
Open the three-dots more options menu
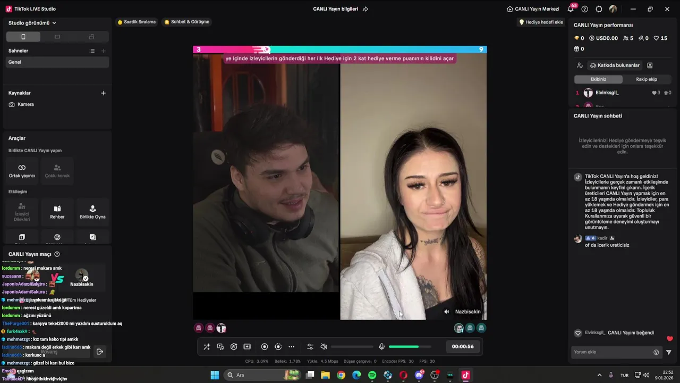click(x=291, y=347)
